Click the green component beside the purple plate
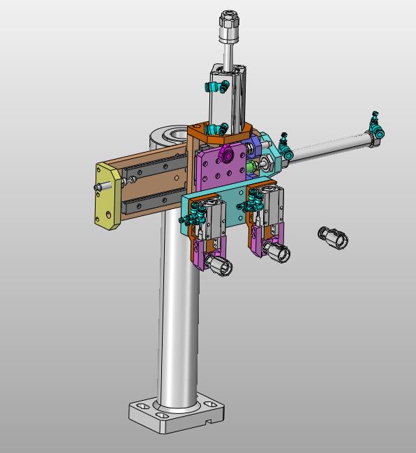Viewport: 416px width, 453px height. (x=251, y=167)
